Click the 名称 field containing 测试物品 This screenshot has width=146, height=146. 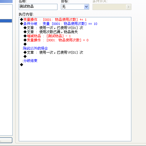(x=38, y=7)
